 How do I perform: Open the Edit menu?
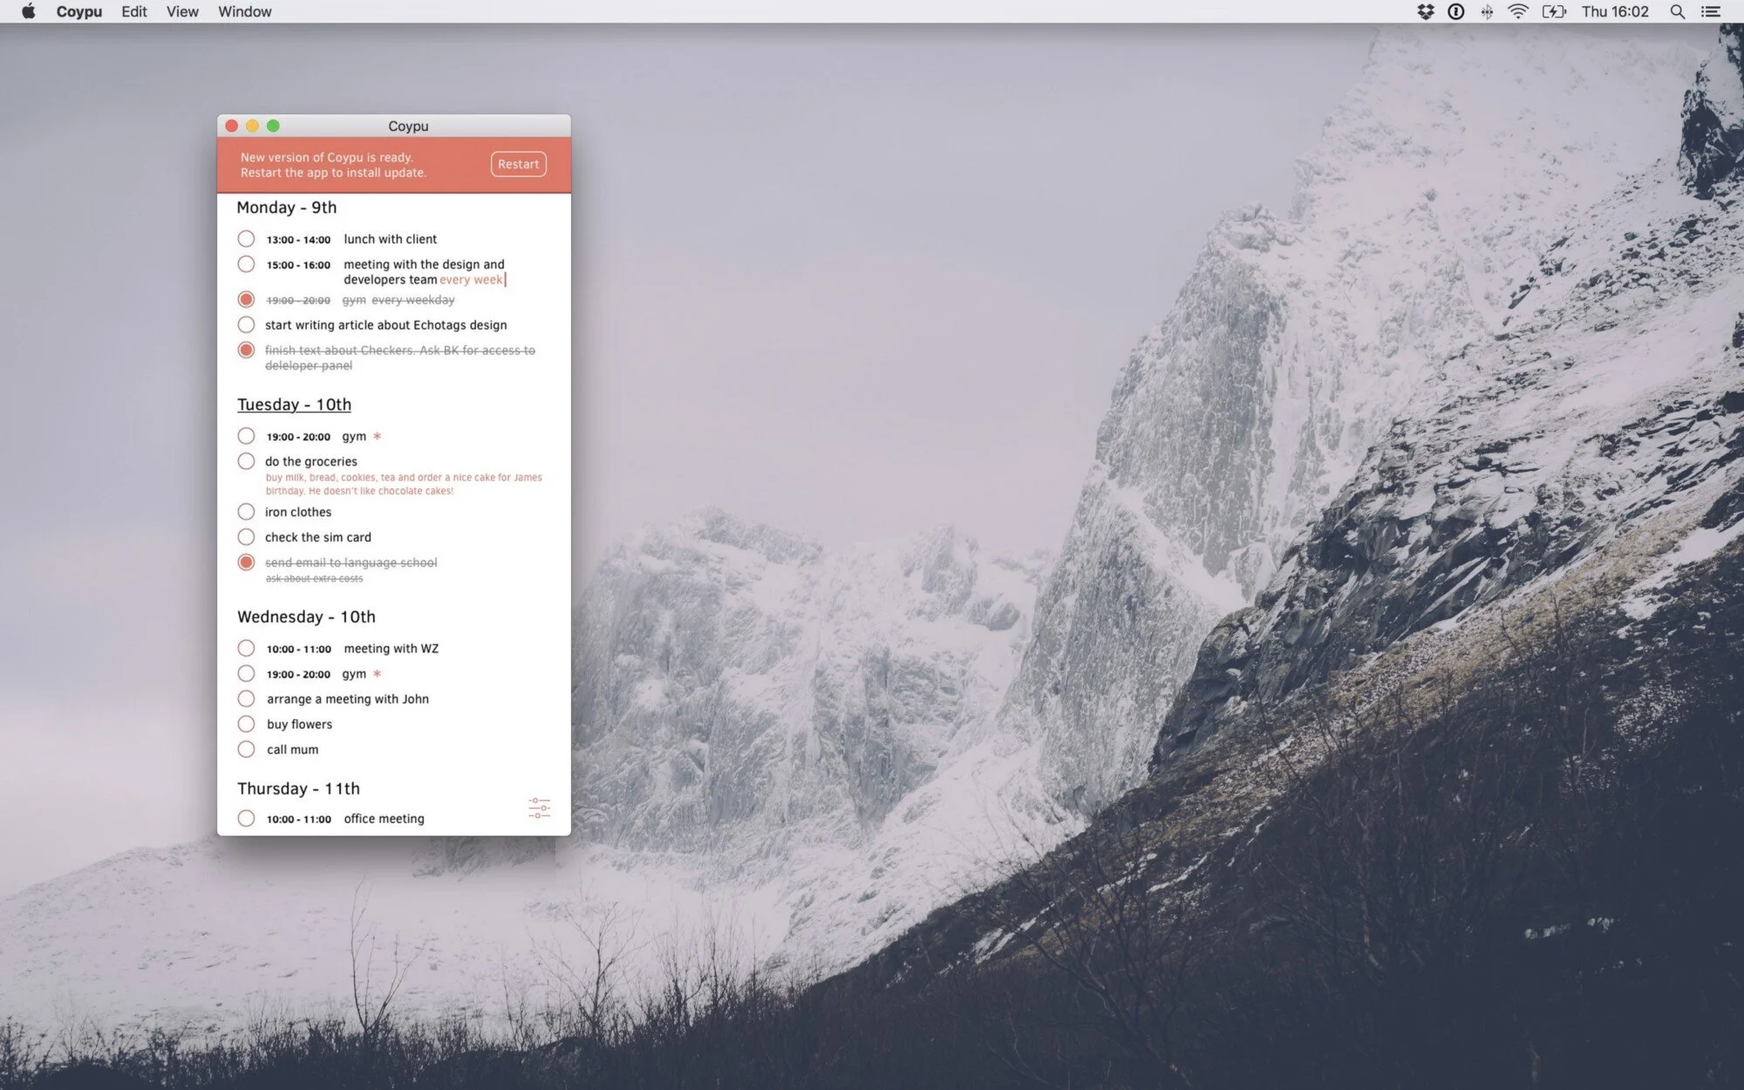pos(134,11)
